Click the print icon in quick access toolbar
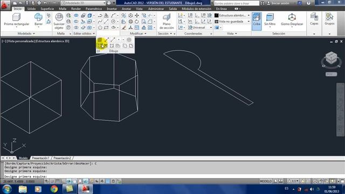The image size is (345, 194). (x=39, y=3)
